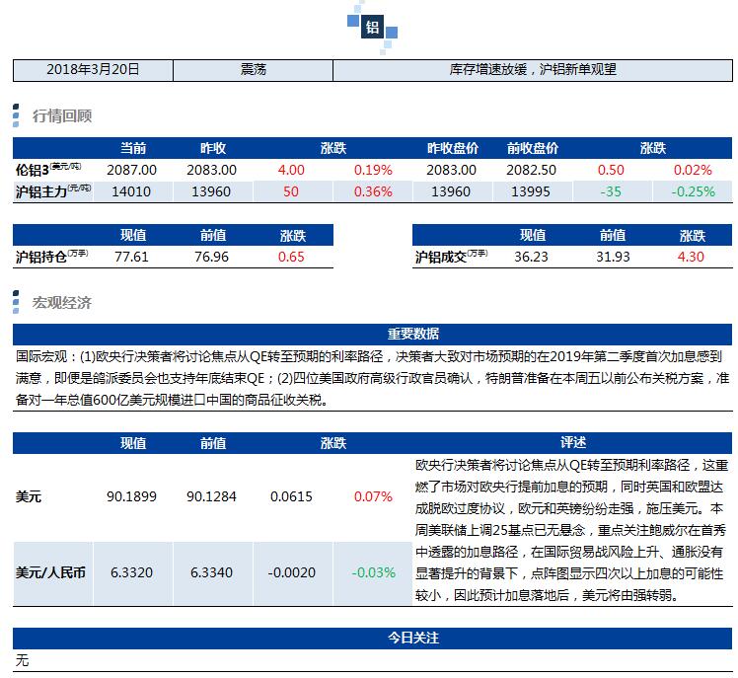
Task: Select the 美元/人民币 row label
Action: click(x=50, y=572)
